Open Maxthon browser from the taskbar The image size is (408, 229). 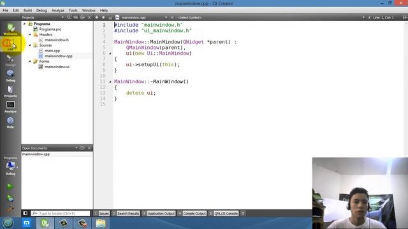(x=27, y=223)
